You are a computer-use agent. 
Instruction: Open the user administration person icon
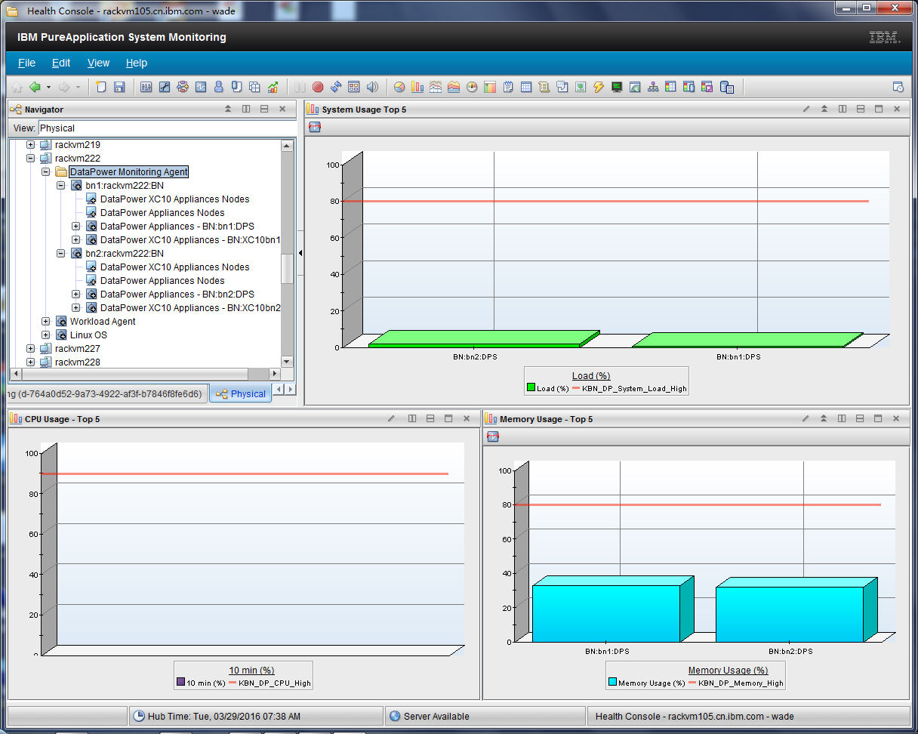219,87
